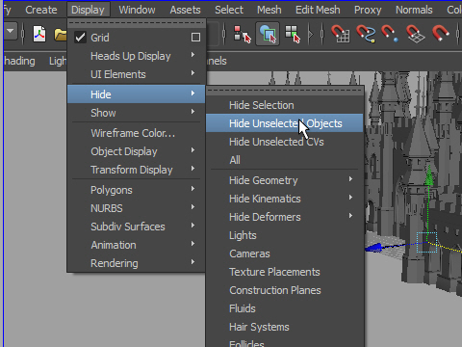Expand Object Display submenu

(x=136, y=151)
